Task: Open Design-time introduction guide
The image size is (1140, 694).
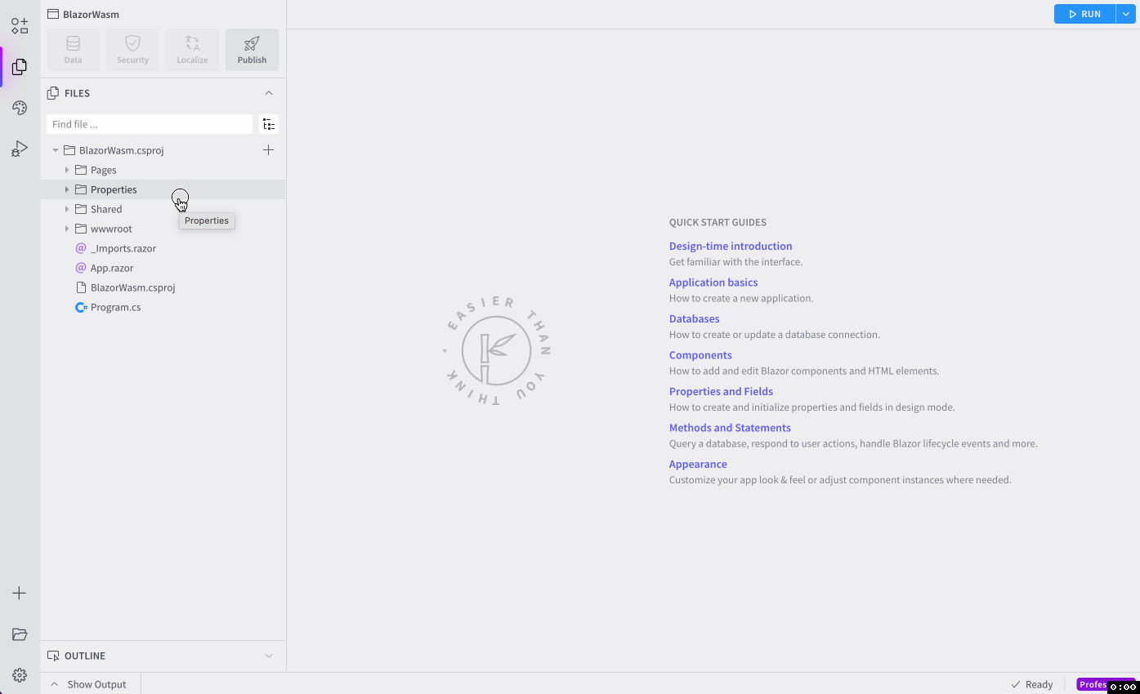Action: point(731,246)
